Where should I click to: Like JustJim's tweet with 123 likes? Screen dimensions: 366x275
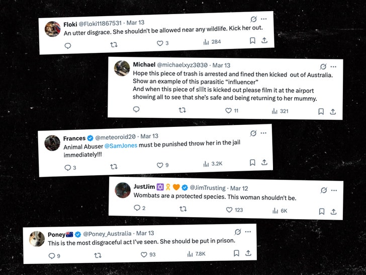point(230,210)
